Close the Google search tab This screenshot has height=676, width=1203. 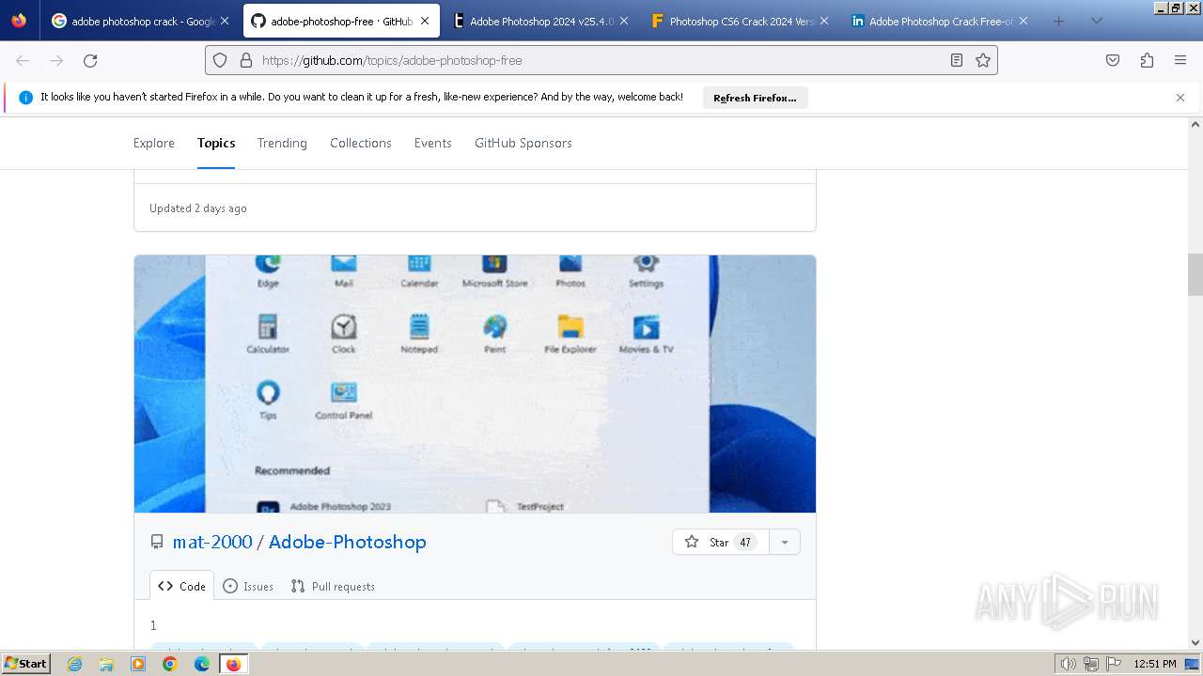pos(225,21)
